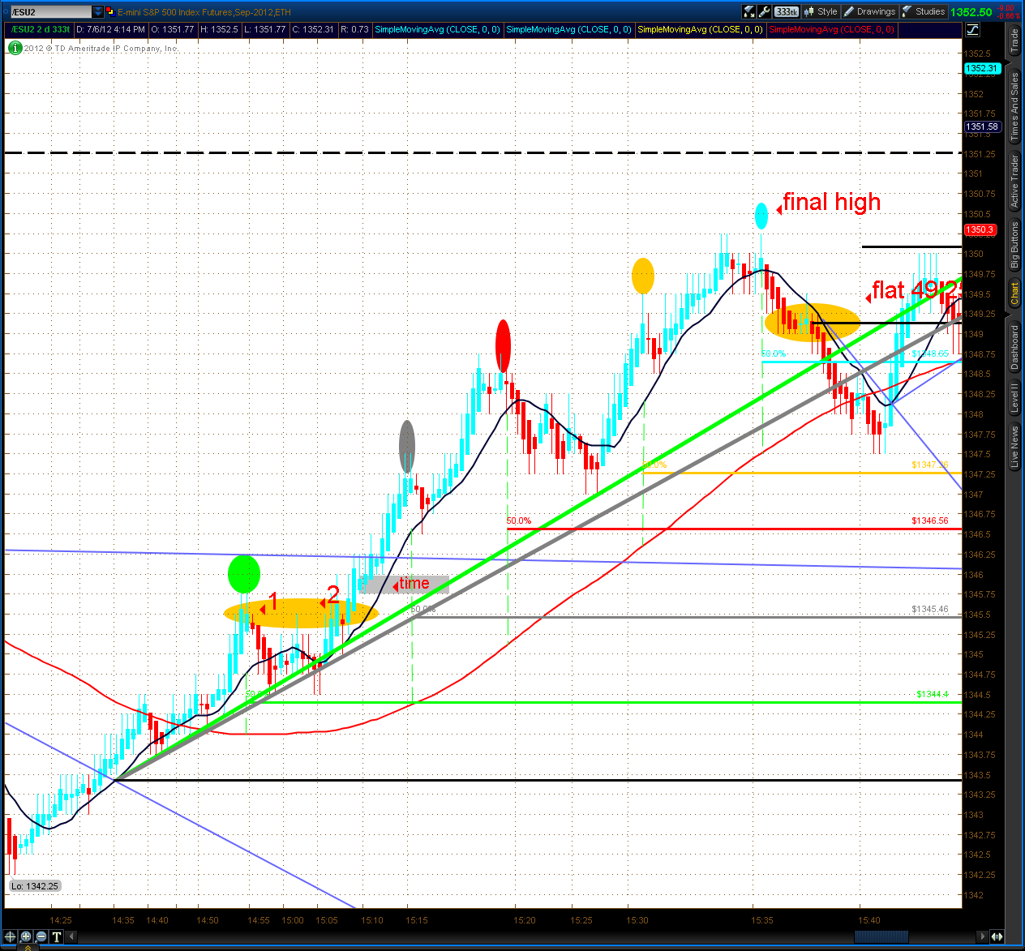Open the Active Trader side tab
Viewport: 1025px width, 951px height.
tap(1014, 181)
